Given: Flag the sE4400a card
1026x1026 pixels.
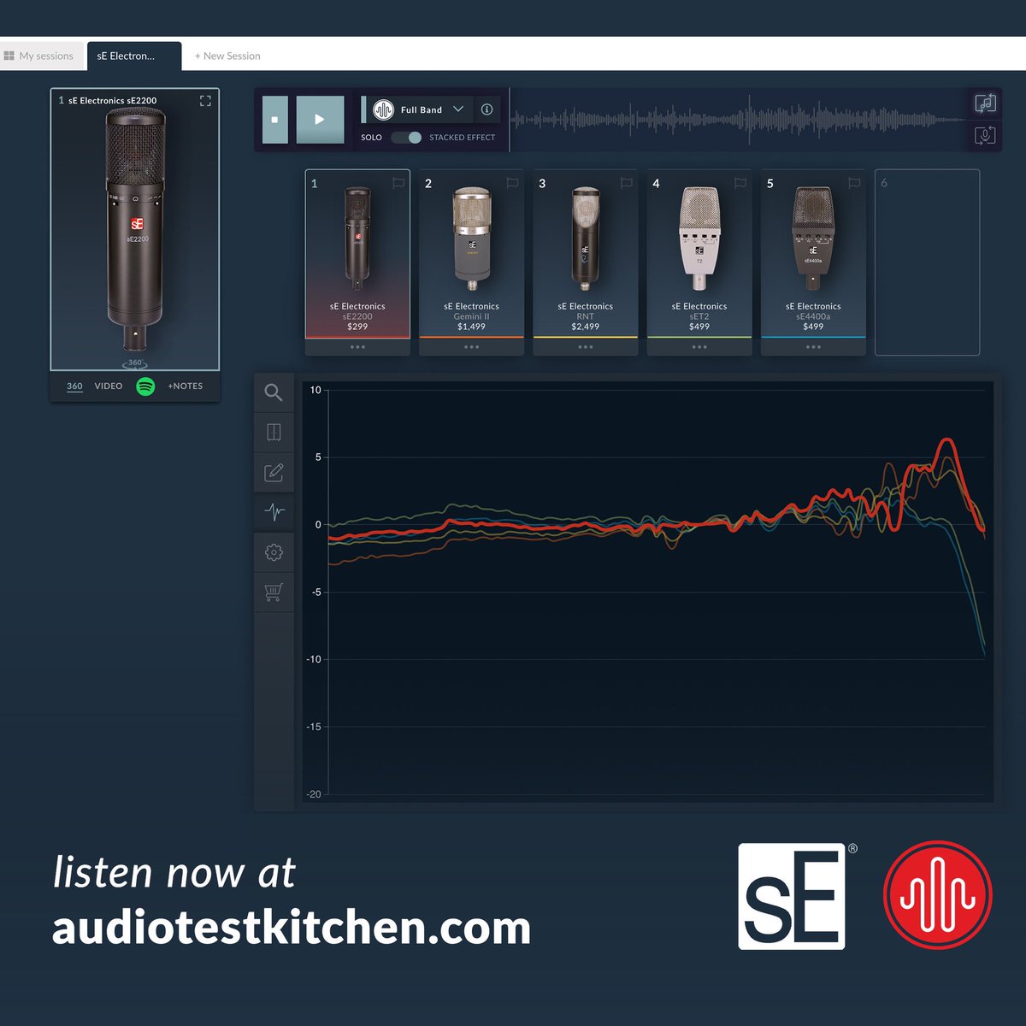Looking at the screenshot, I should (x=854, y=183).
